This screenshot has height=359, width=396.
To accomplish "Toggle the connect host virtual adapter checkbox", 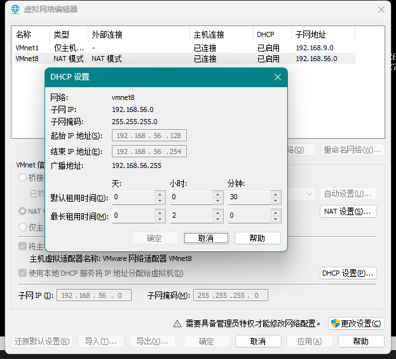I will coord(22,246).
